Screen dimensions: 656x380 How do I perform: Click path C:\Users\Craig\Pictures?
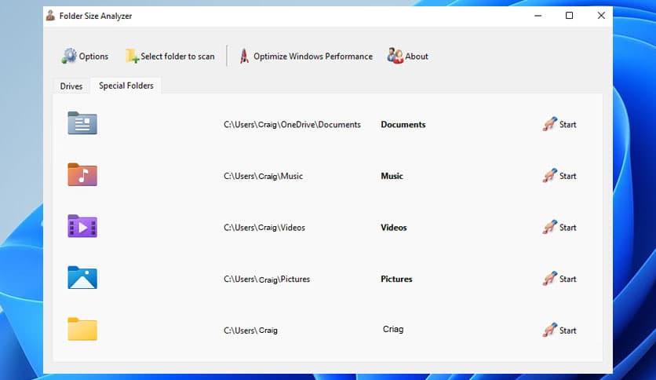pyautogui.click(x=267, y=279)
